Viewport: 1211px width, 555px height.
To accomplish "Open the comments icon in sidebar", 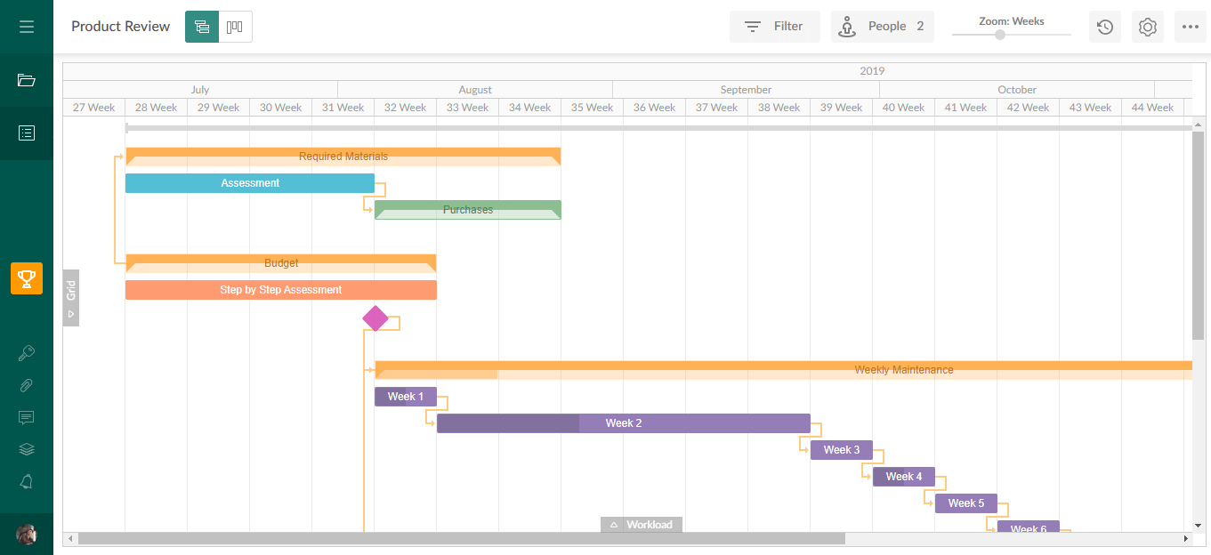I will point(27,417).
